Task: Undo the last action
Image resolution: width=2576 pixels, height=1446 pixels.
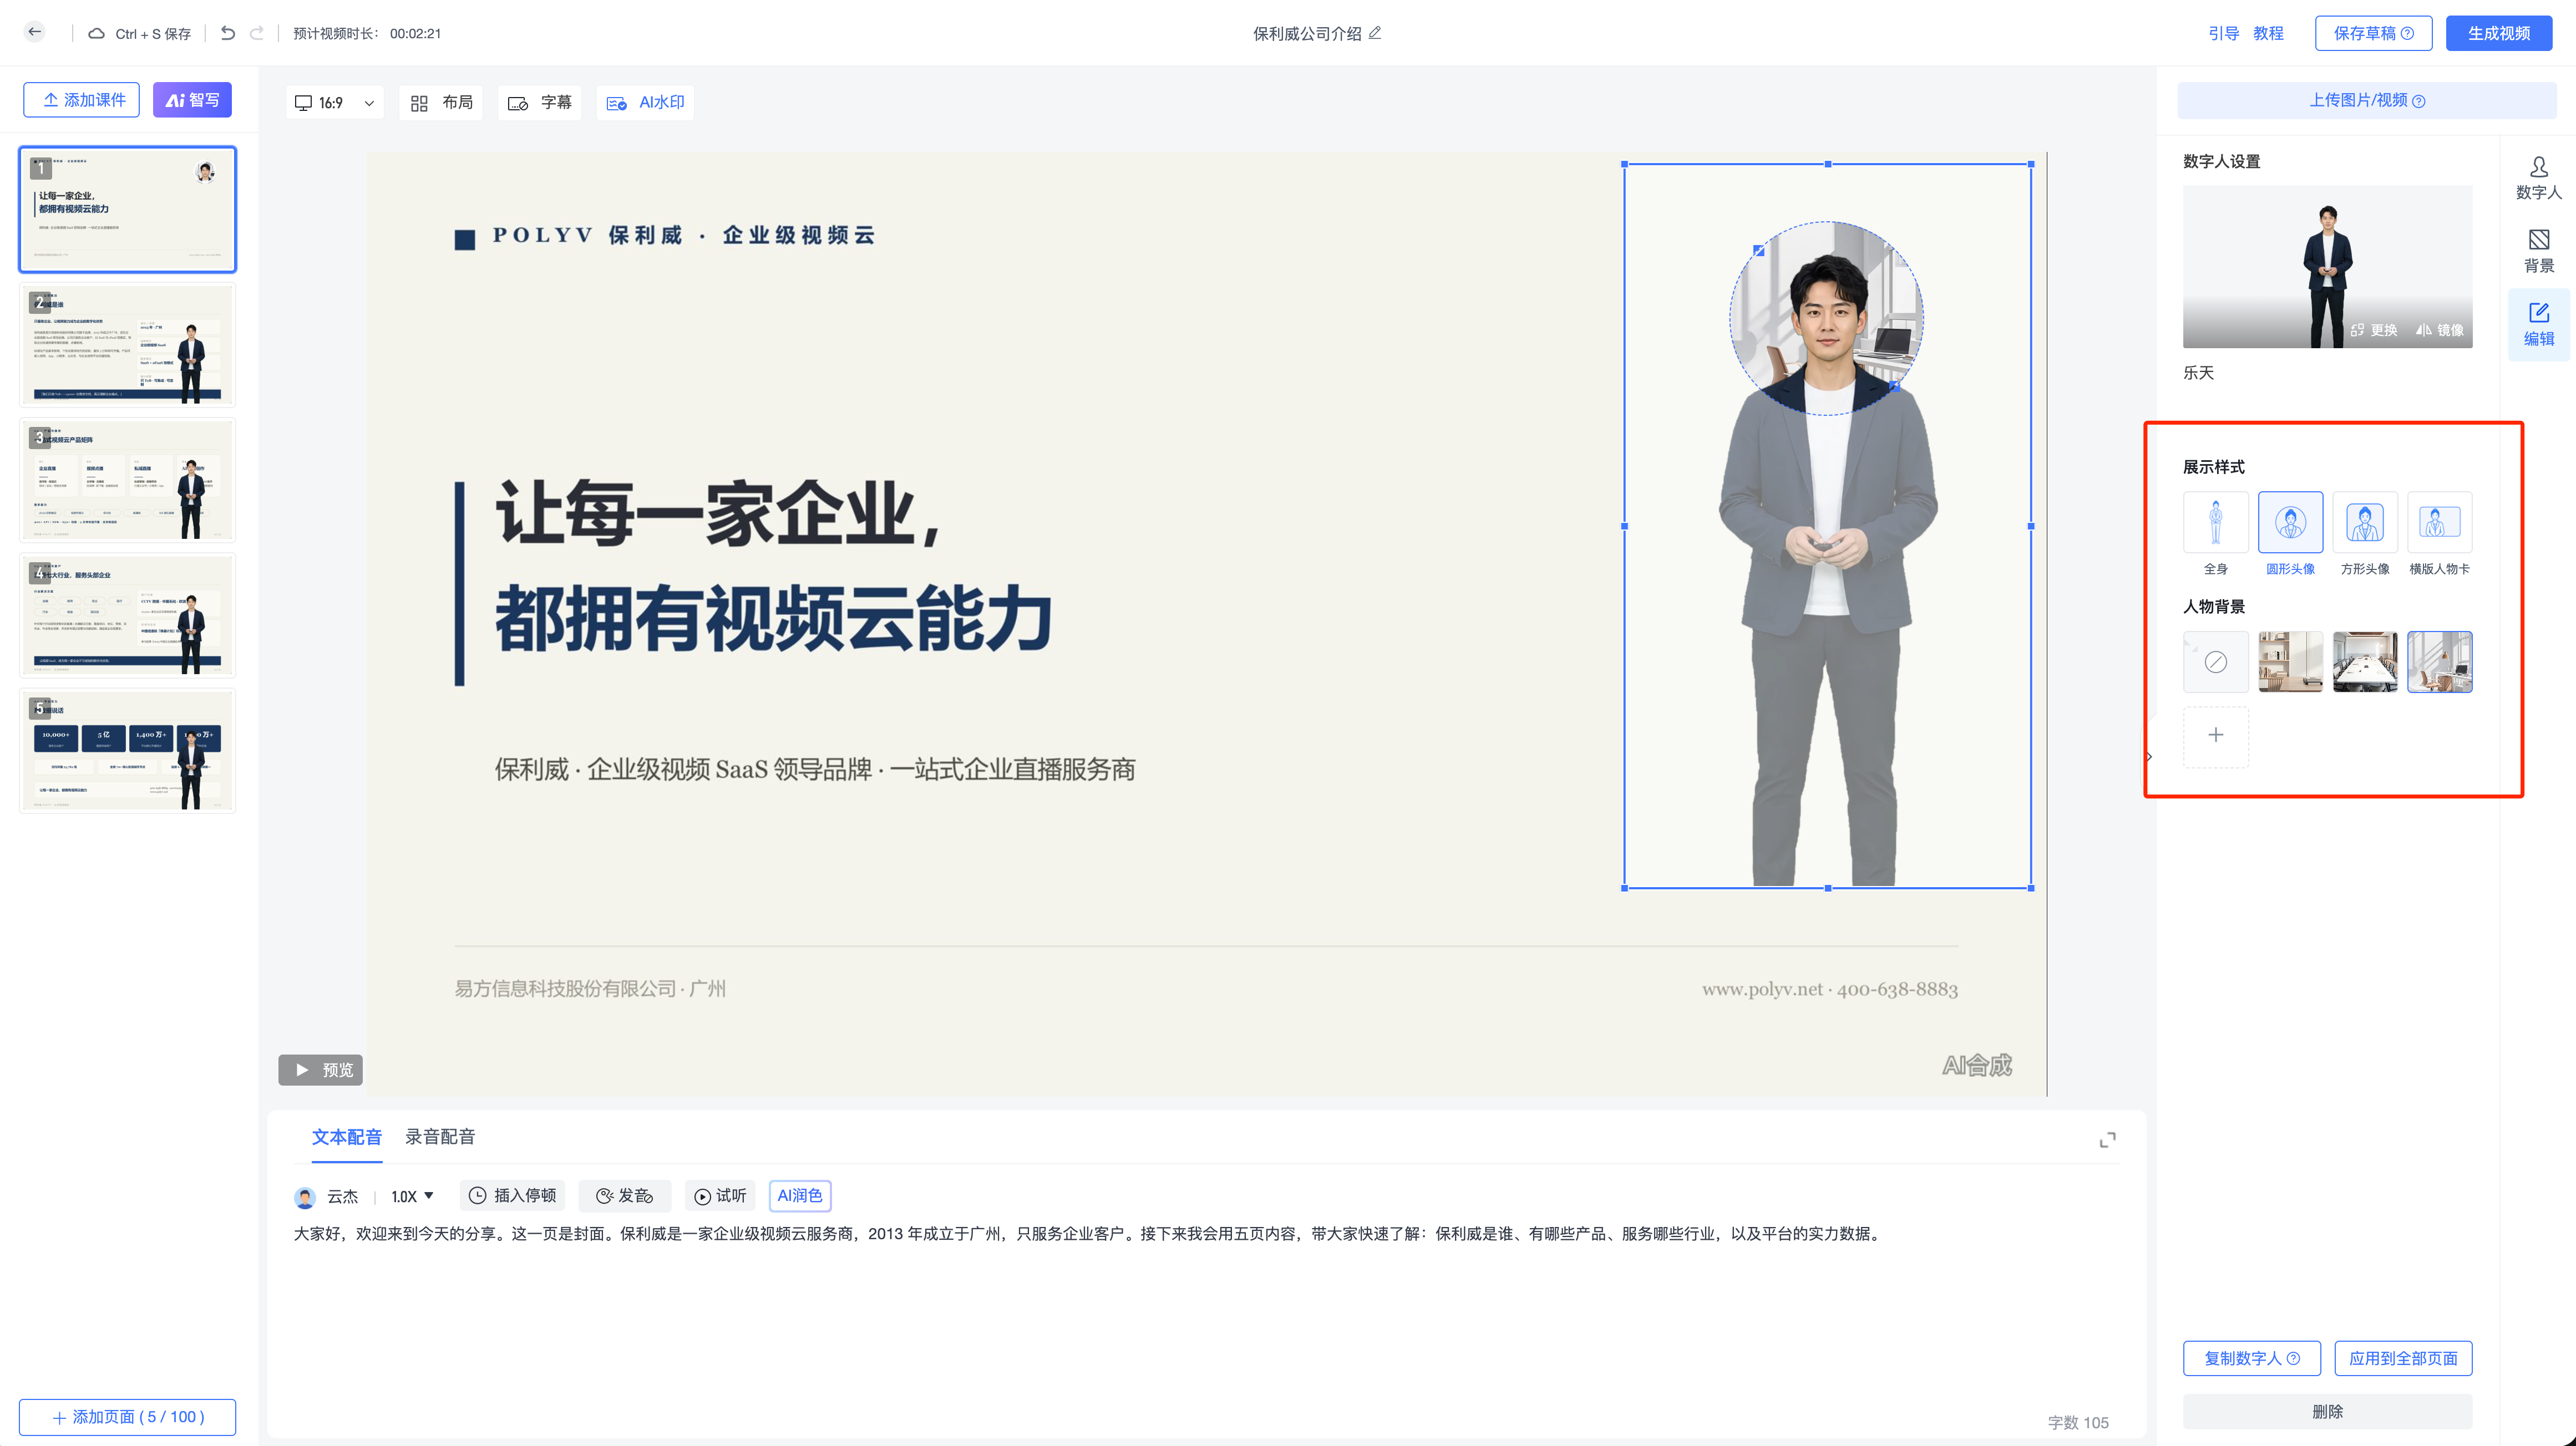Action: point(228,33)
